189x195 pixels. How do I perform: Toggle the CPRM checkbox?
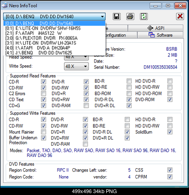coord(170,177)
